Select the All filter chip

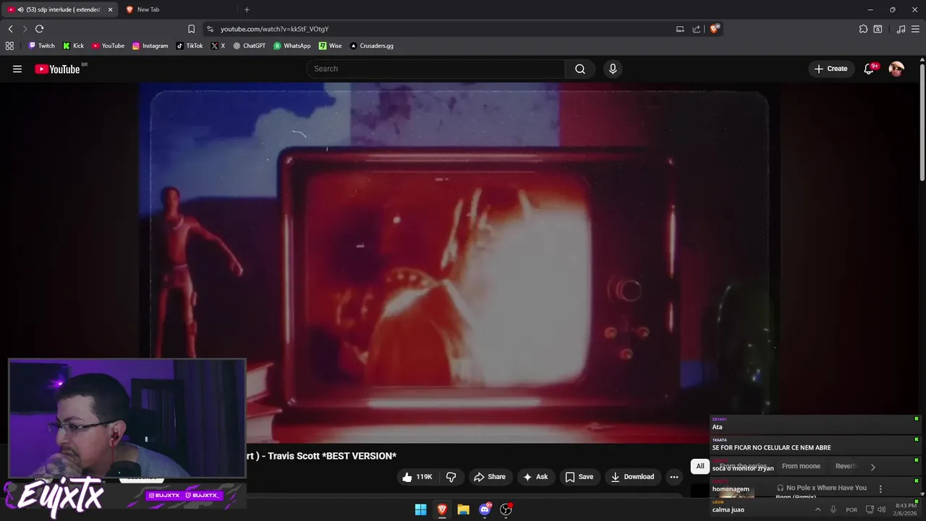(700, 466)
